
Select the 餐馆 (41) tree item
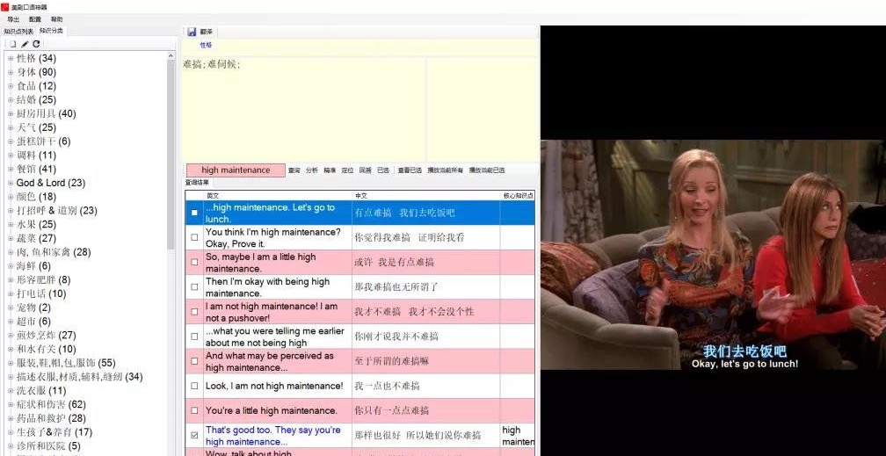tap(36, 169)
